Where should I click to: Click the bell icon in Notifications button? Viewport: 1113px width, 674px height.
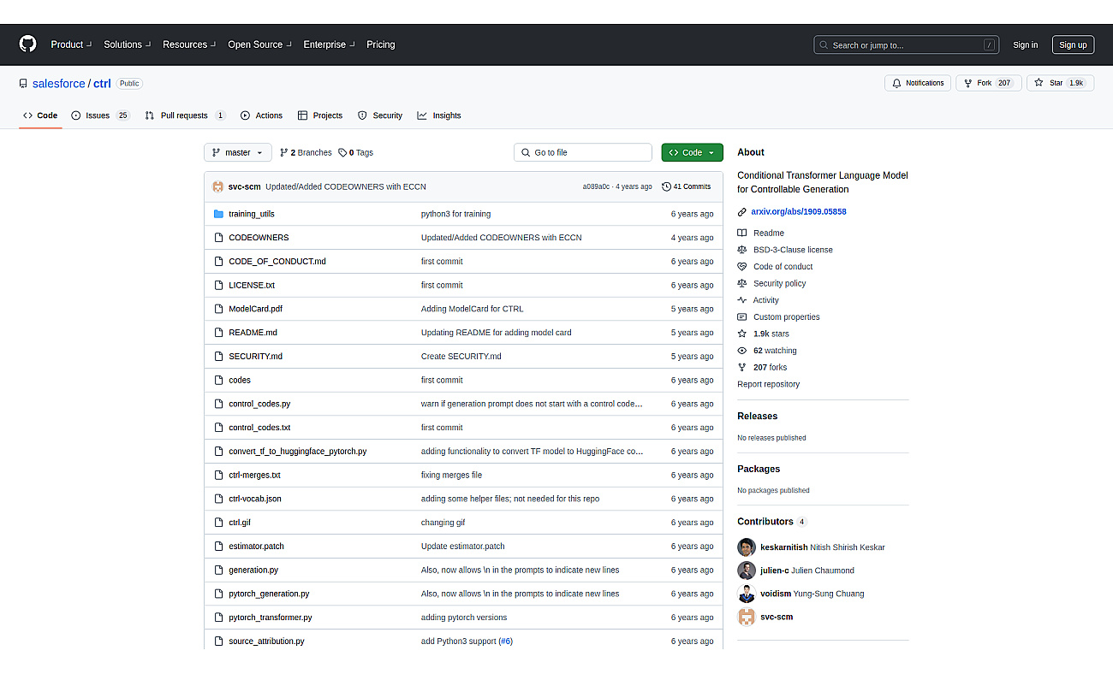896,83
